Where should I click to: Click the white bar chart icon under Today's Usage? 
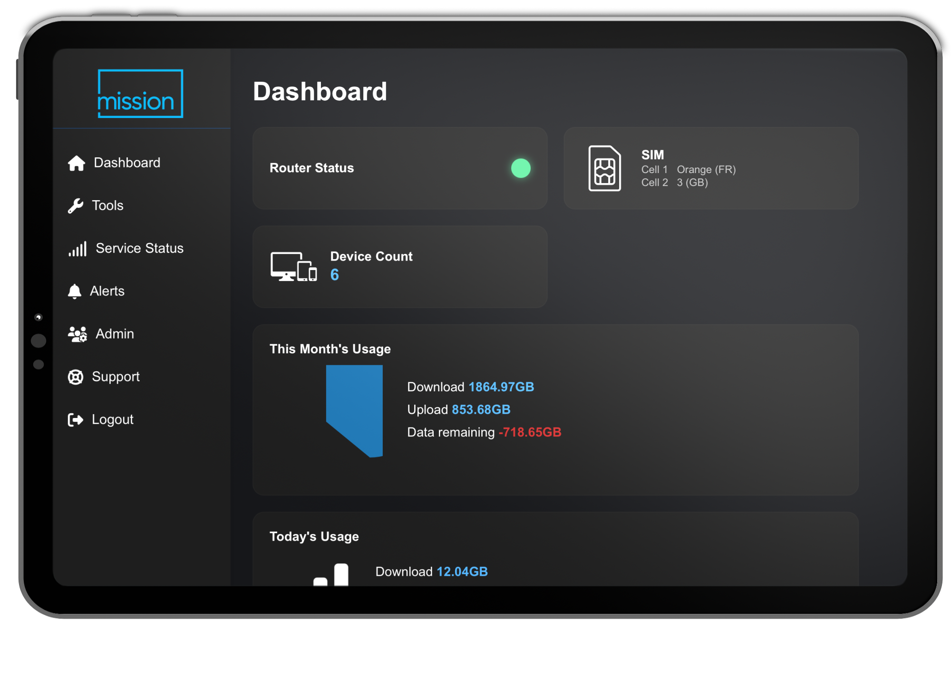tap(331, 574)
